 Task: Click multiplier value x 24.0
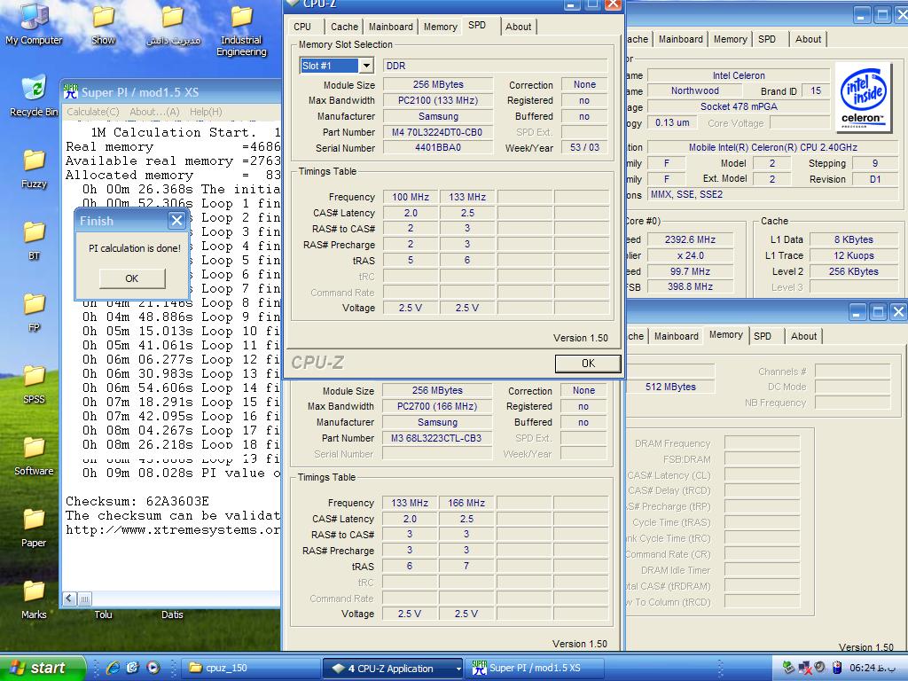tap(690, 255)
